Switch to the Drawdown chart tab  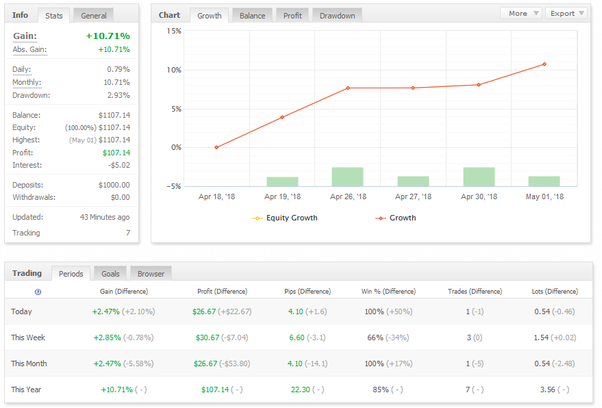click(x=337, y=15)
